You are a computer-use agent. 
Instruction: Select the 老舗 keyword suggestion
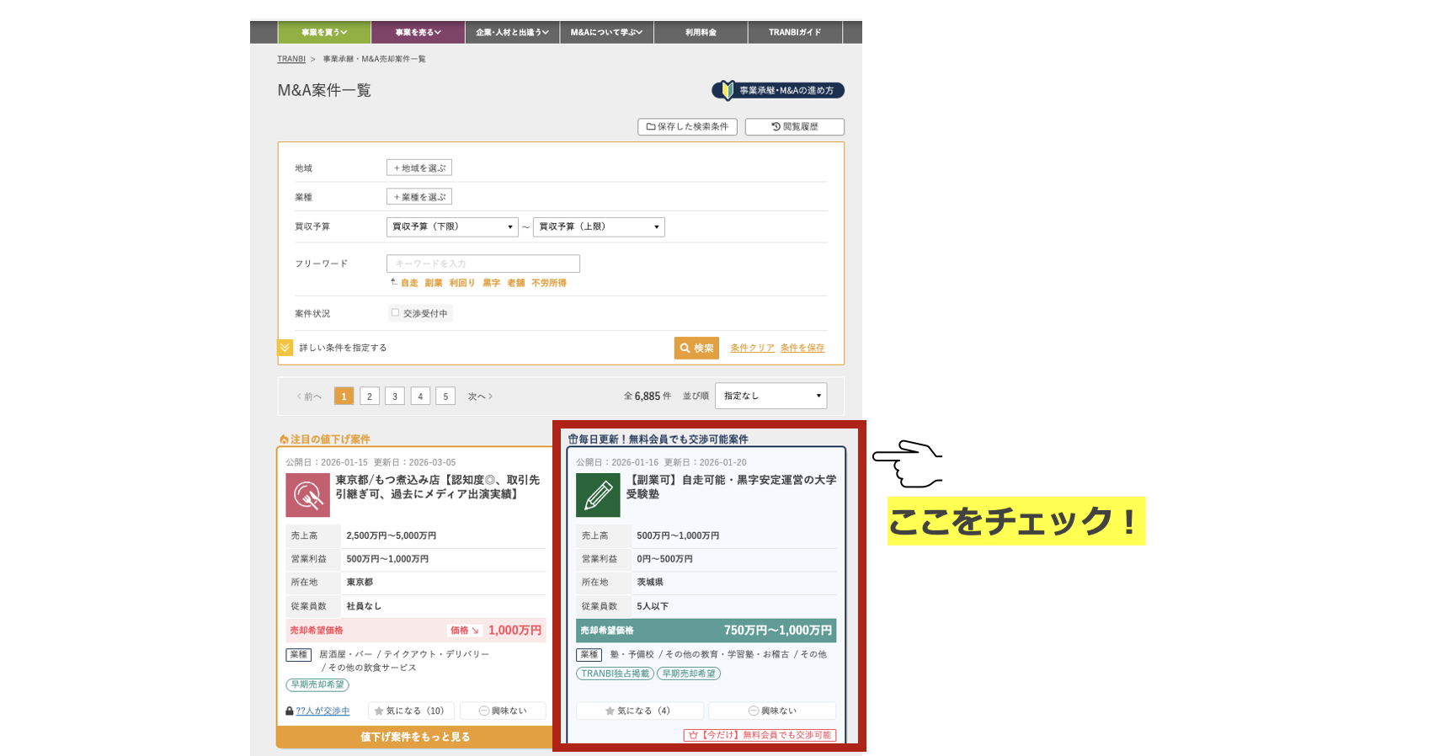point(516,283)
